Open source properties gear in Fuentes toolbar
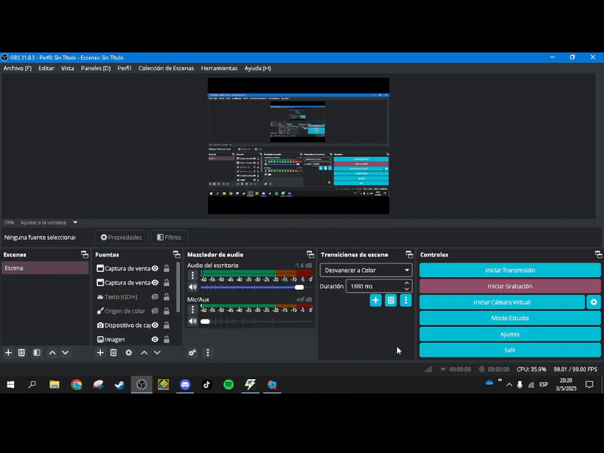 point(129,352)
